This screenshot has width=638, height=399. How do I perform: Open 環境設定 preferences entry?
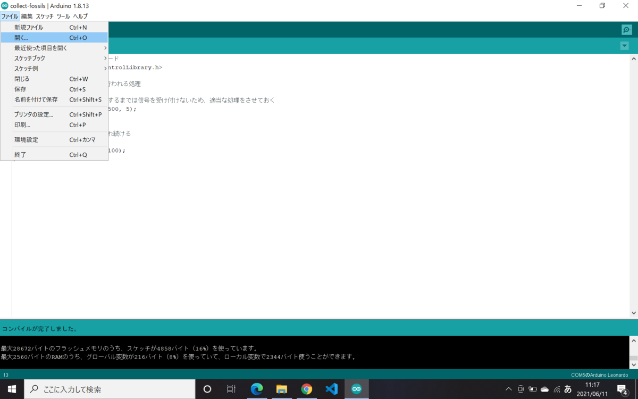point(54,140)
